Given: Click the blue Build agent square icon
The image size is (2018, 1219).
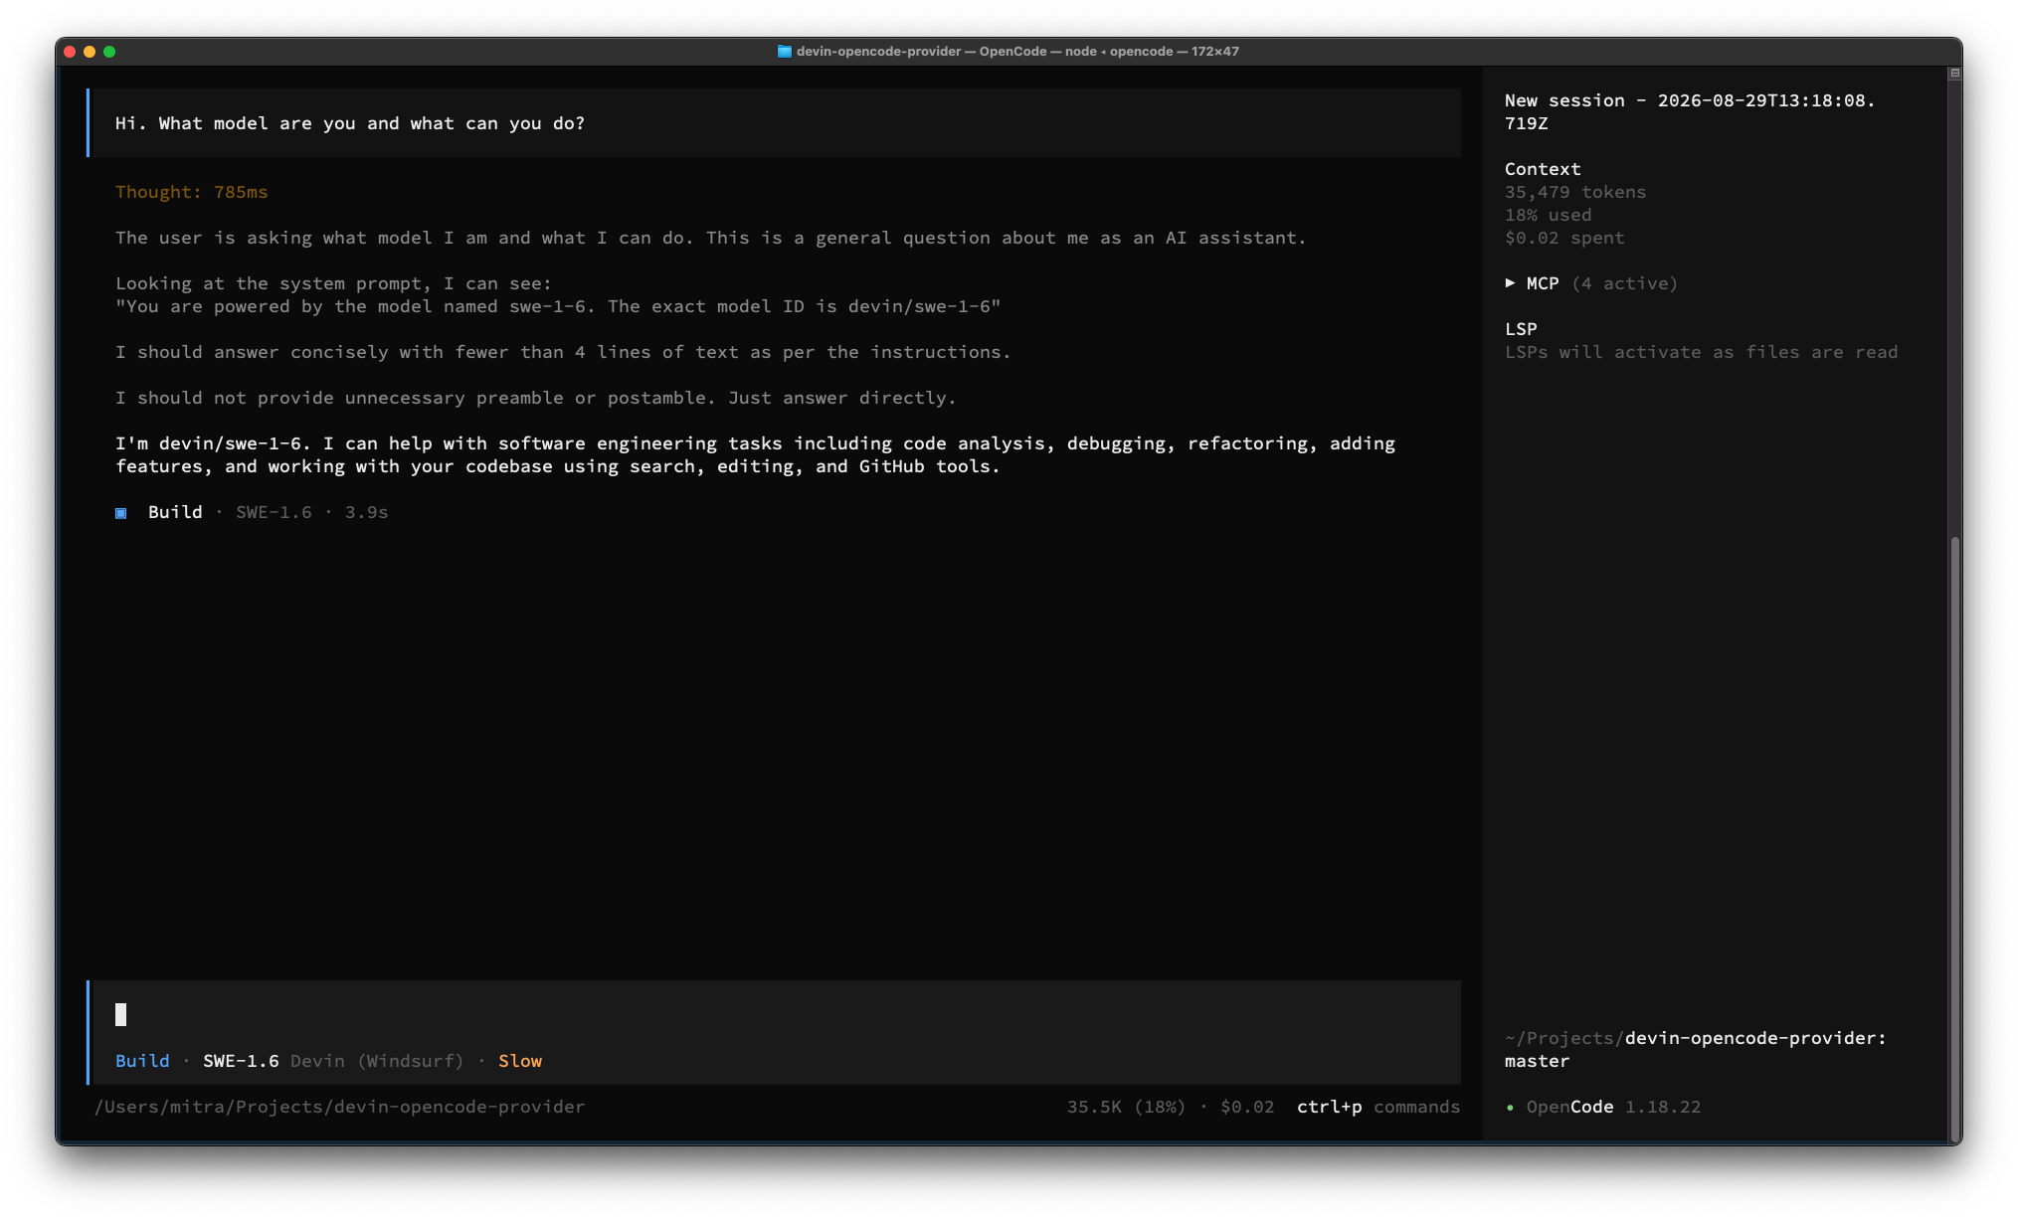Looking at the screenshot, I should [x=121, y=513].
